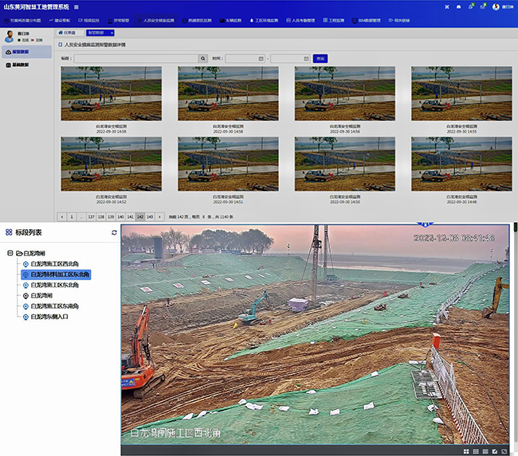Click the fullscreen icon in video player bar

coord(504,451)
